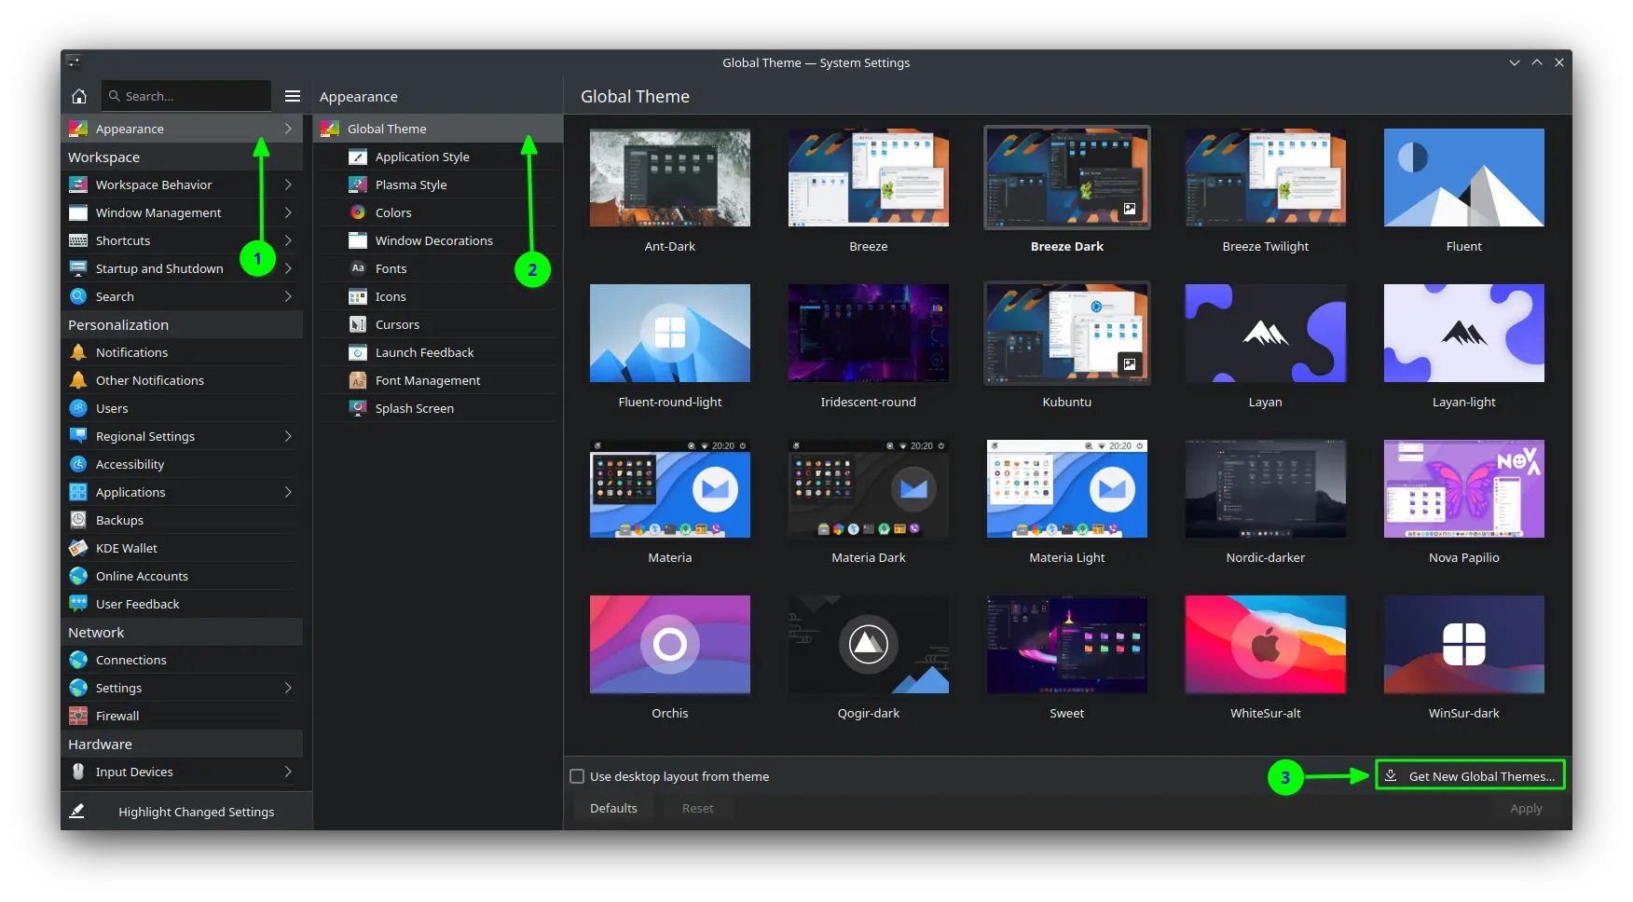1633x902 pixels.
Task: Expand the Regional Settings chevron
Action: click(288, 436)
